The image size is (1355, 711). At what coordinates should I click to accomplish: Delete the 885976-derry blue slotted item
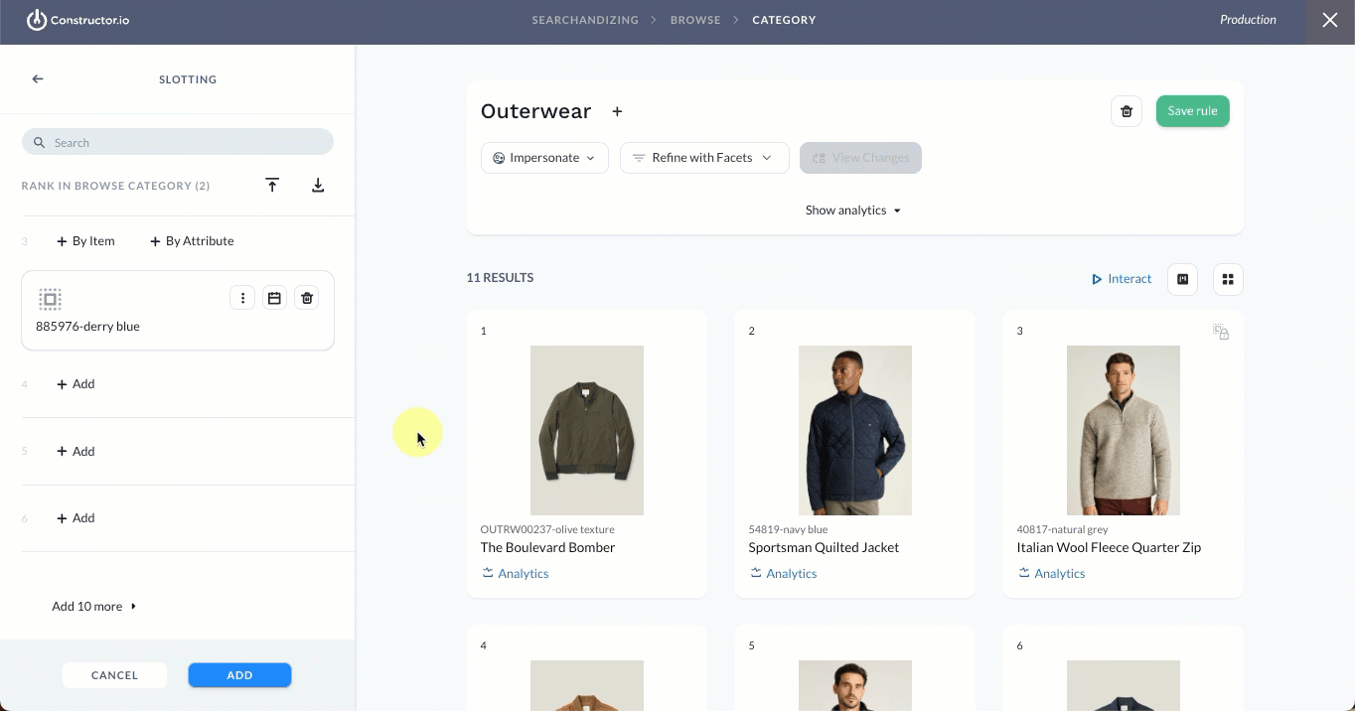[x=307, y=298]
